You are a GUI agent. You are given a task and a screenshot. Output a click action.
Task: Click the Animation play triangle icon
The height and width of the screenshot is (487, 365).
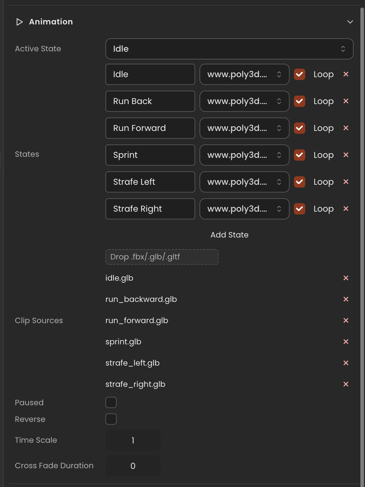click(x=19, y=22)
